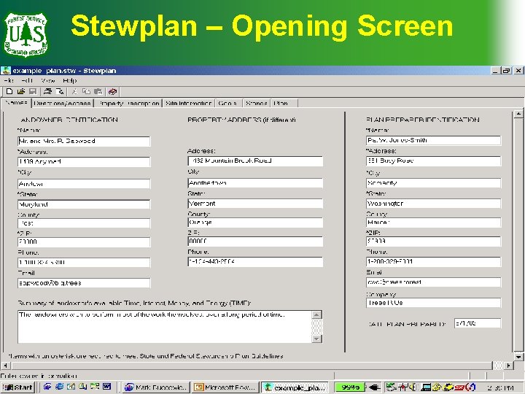Open the Help menu
This screenshot has height=394, width=525.
pos(70,80)
